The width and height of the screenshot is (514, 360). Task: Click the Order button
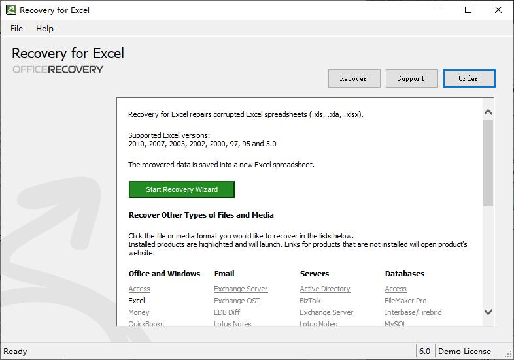469,78
